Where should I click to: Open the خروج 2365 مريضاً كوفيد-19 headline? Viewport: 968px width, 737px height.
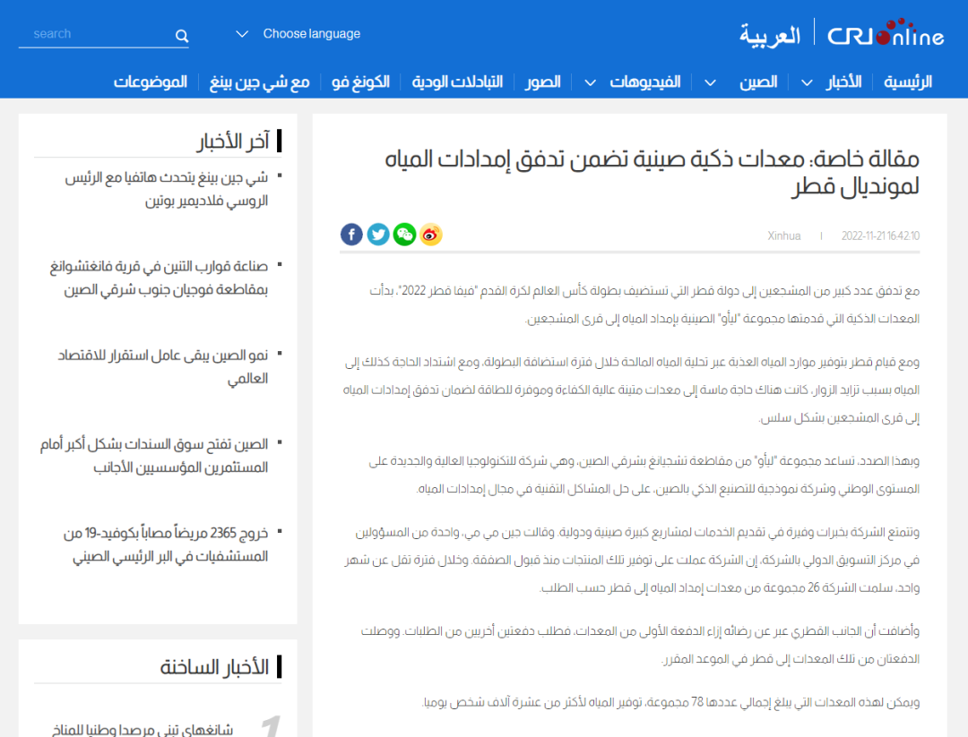pos(166,544)
